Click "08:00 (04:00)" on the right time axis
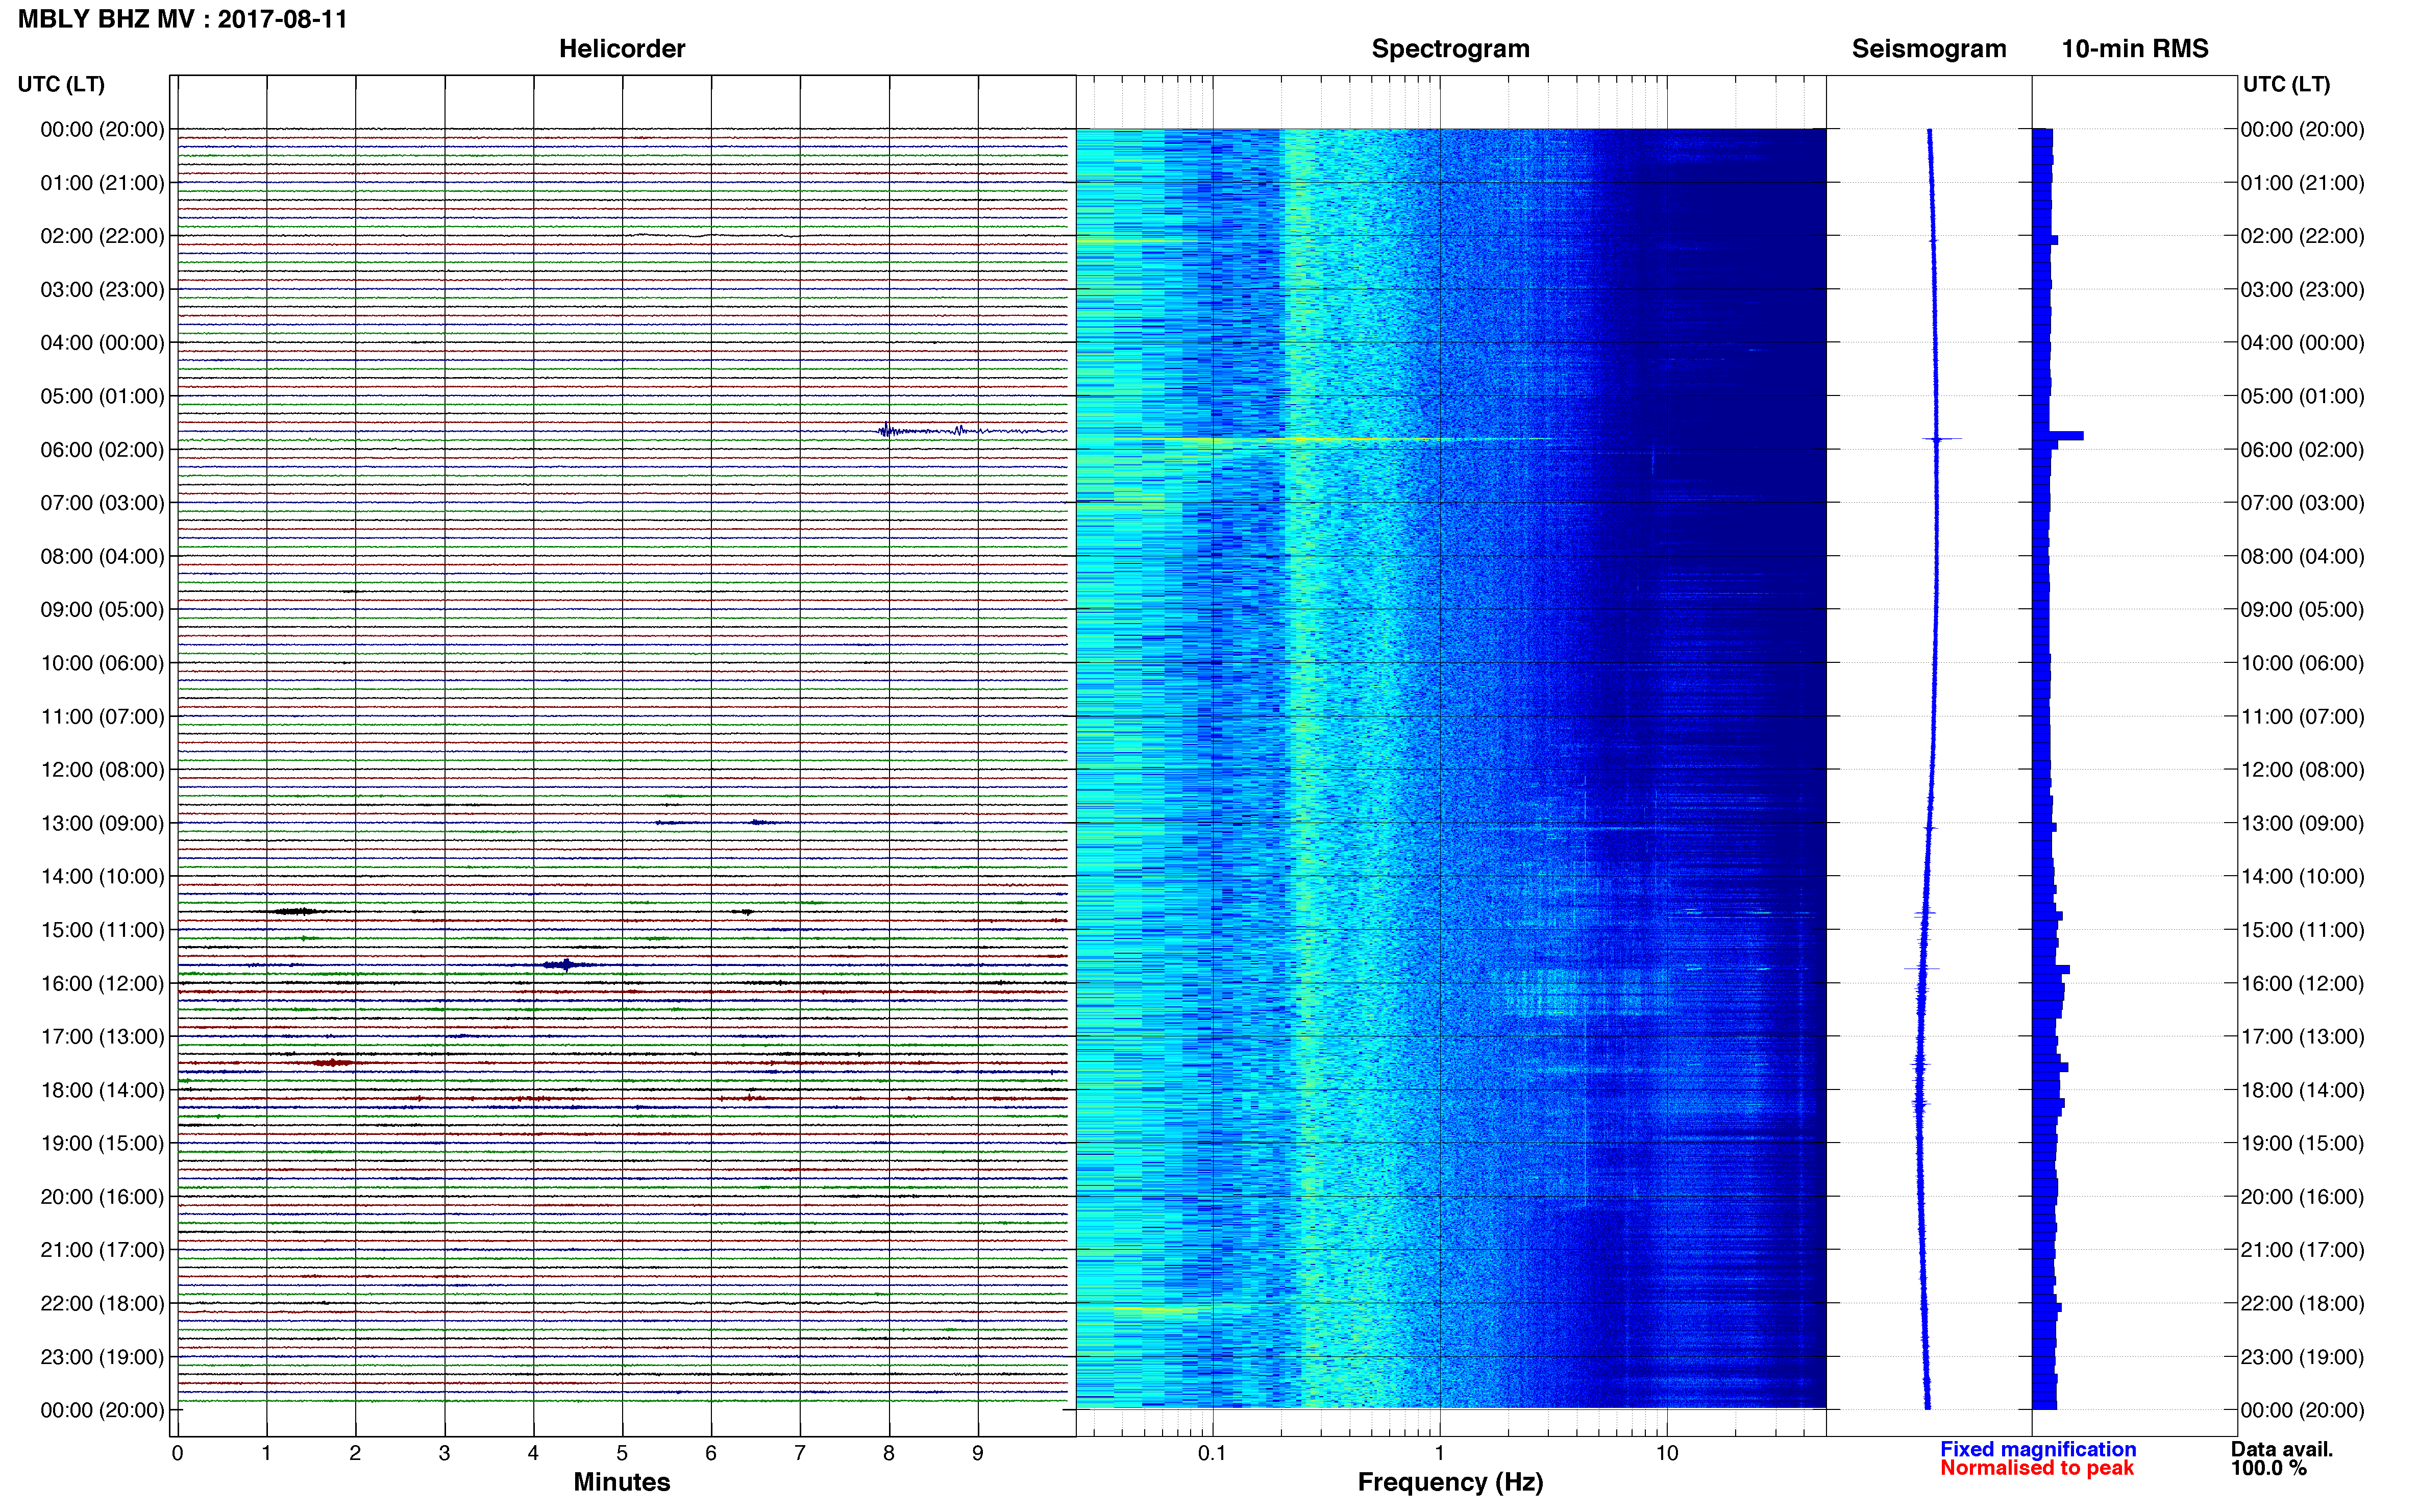 pyautogui.click(x=2302, y=557)
